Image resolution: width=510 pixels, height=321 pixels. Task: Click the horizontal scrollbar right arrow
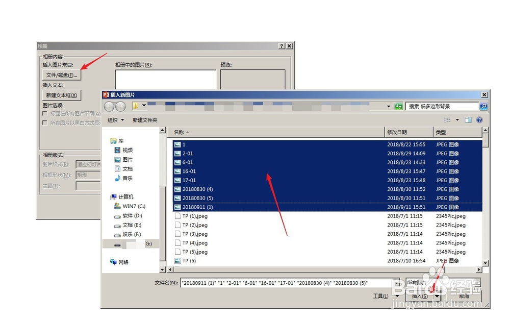click(x=479, y=269)
